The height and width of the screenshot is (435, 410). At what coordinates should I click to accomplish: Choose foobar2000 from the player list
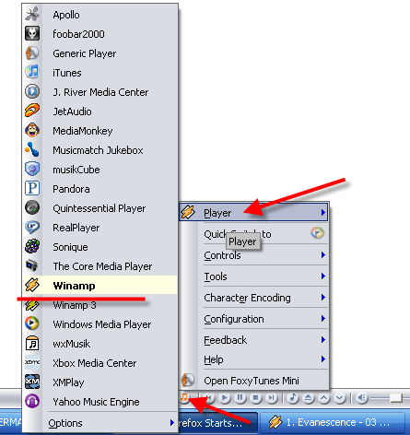[x=100, y=34]
